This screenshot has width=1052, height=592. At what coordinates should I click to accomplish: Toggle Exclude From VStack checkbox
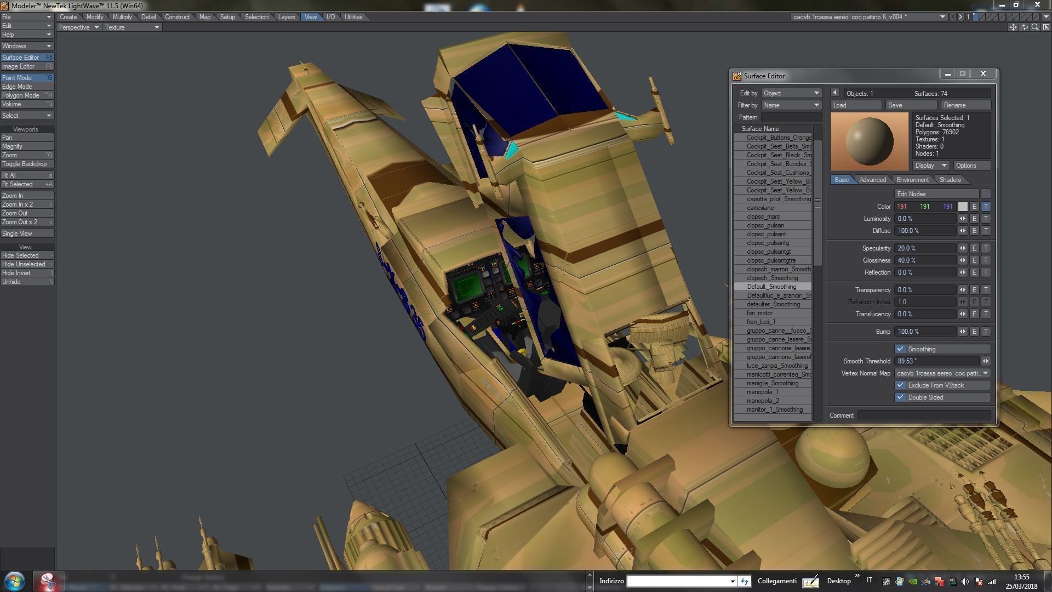[900, 385]
